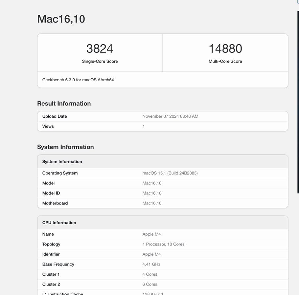Click the Views row label
This screenshot has width=299, height=295.
tap(48, 126)
